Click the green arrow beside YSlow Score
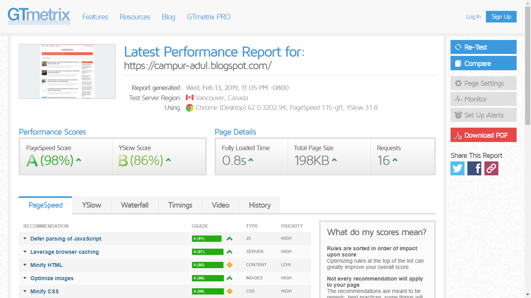The height and width of the screenshot is (298, 531). [168, 160]
